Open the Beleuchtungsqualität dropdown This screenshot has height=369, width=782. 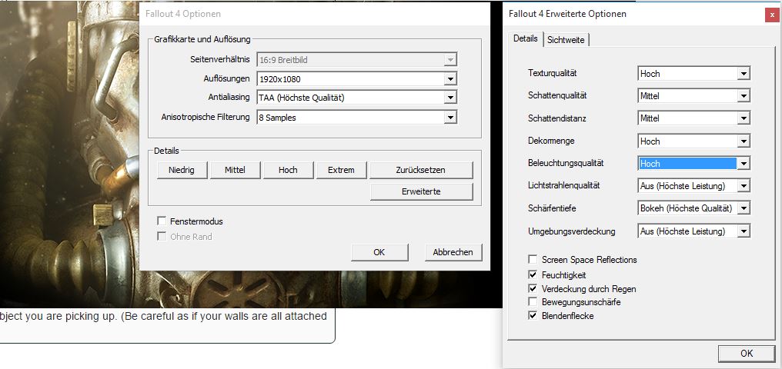tap(694, 163)
